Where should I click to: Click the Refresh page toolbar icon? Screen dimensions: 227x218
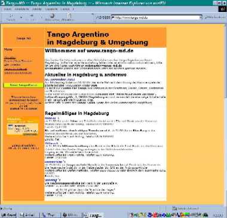[x=53, y=17]
